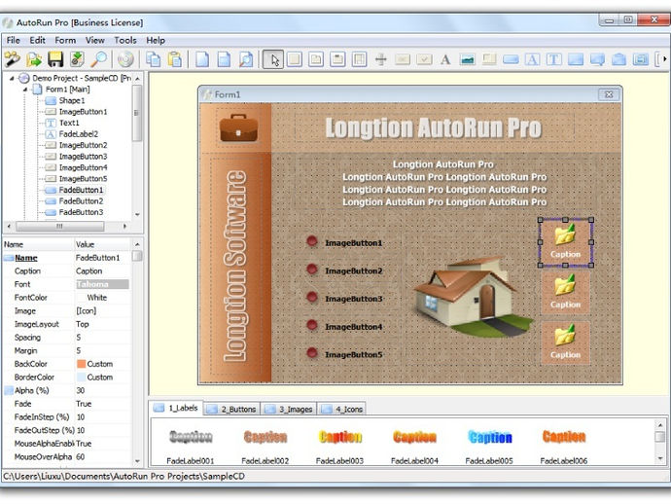Click the form page with magnifier icon
The image size is (671, 504).
pyautogui.click(x=246, y=59)
